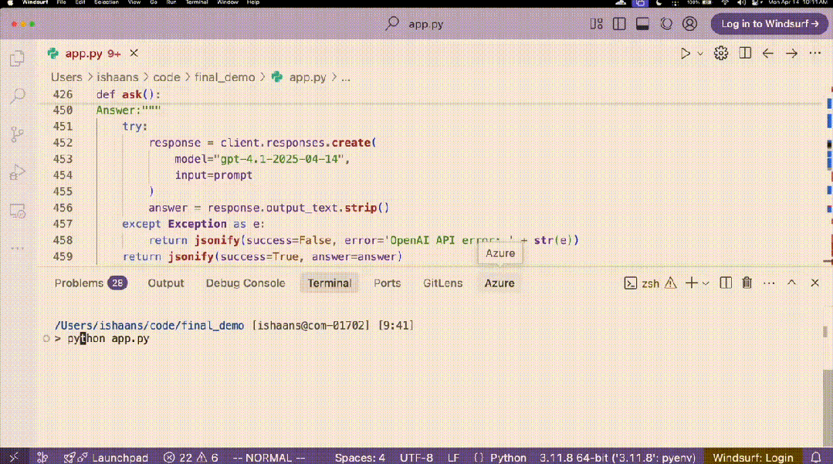This screenshot has height=464, width=833.
Task: Maximize the panel with the up chevron
Action: tap(791, 283)
